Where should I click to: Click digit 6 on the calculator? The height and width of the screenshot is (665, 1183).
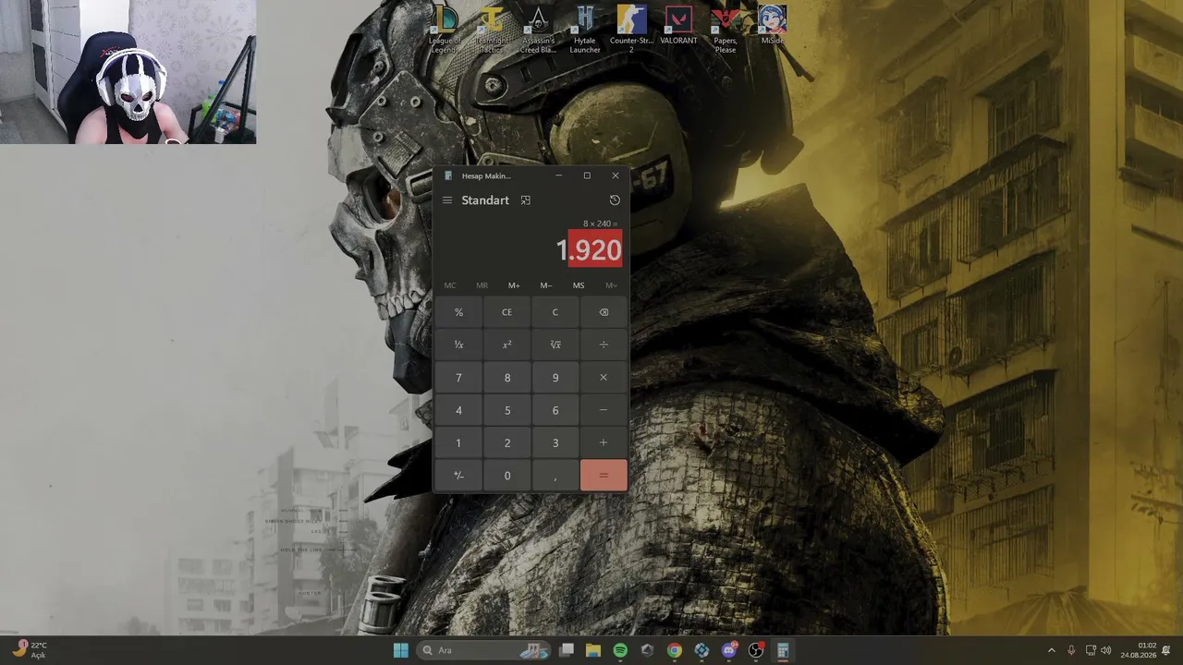point(555,410)
